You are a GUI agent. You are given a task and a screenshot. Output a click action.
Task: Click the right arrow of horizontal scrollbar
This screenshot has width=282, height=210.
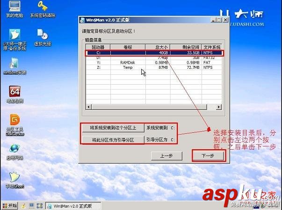coord(219,107)
